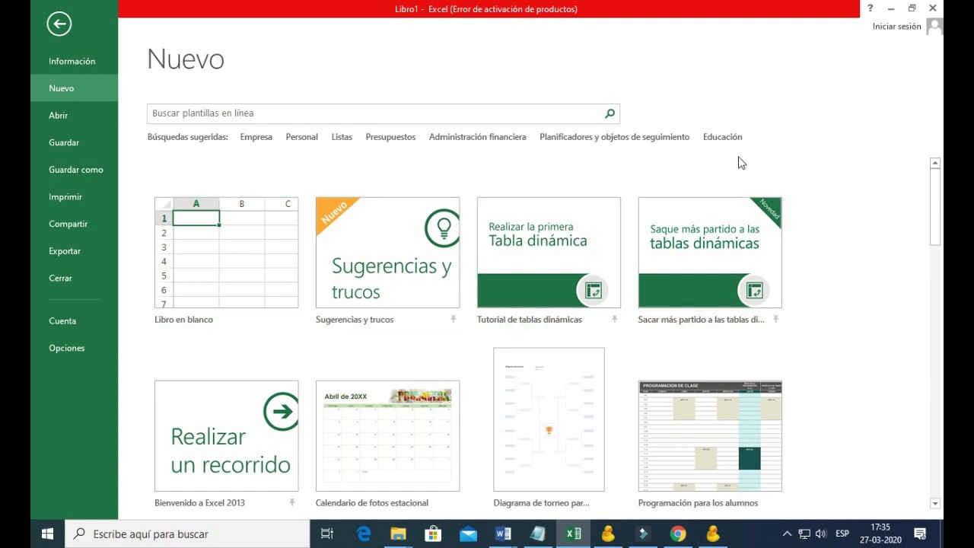Click the Listas suggested search
Viewport: 974px width, 548px height.
tap(342, 137)
